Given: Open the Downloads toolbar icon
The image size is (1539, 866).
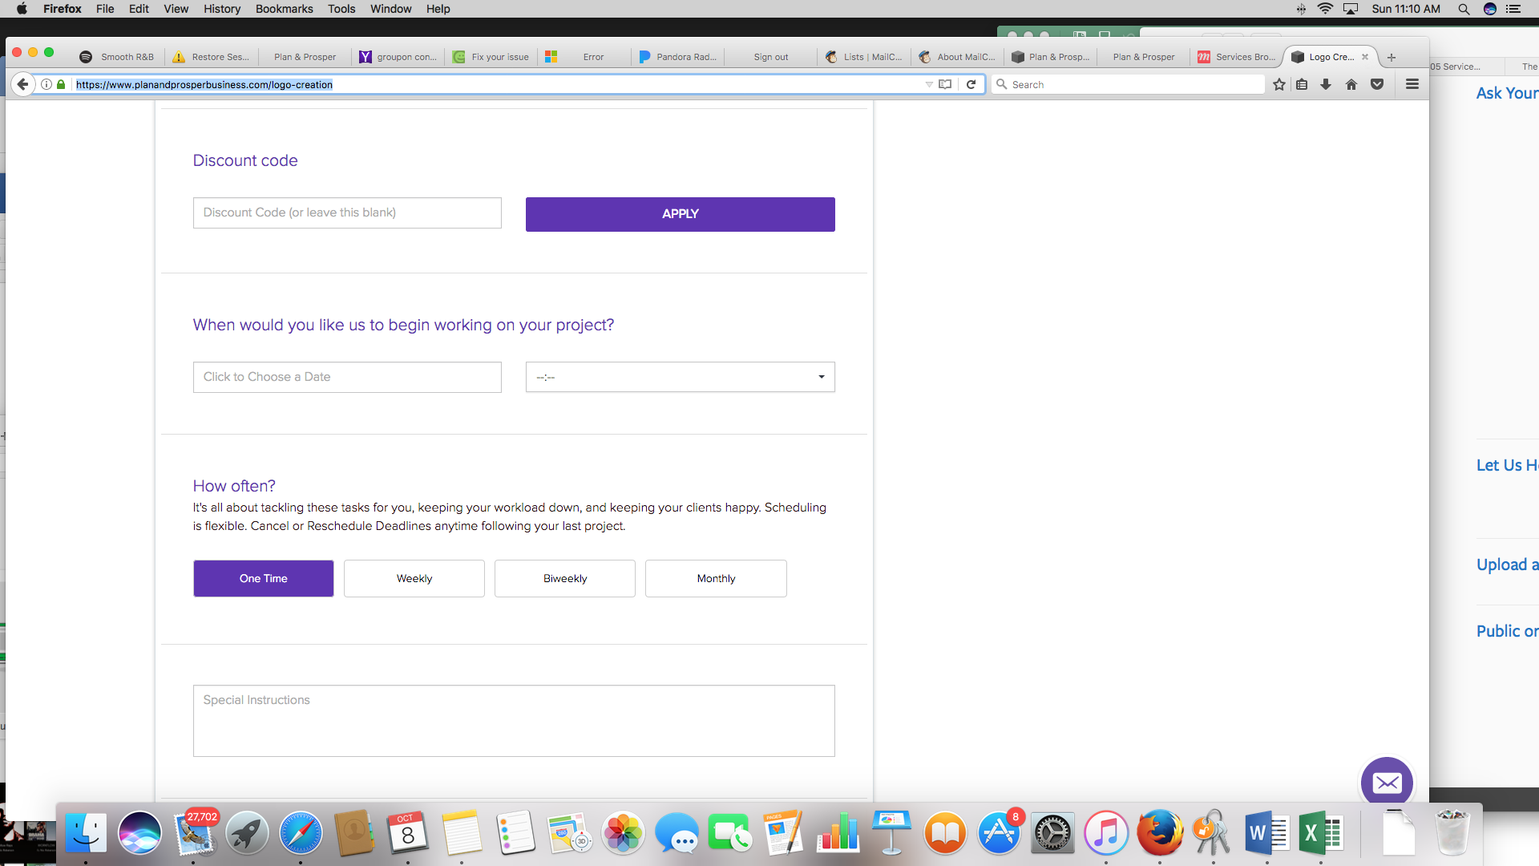Looking at the screenshot, I should pyautogui.click(x=1326, y=84).
